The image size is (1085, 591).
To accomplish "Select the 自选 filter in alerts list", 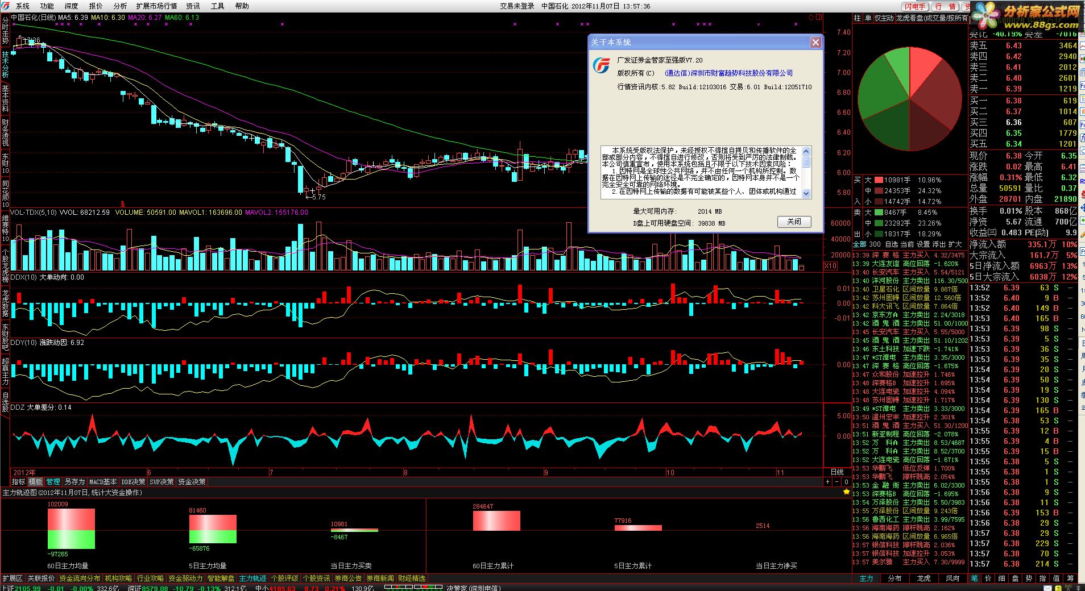I will click(x=892, y=244).
